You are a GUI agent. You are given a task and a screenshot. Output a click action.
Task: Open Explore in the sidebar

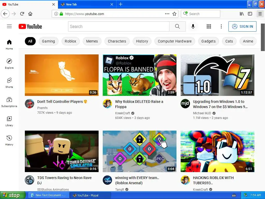pyautogui.click(x=9, y=64)
